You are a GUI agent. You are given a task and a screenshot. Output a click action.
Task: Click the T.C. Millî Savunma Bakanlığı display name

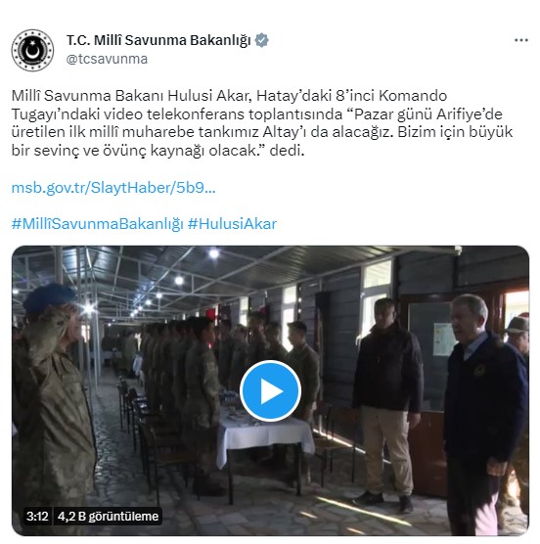[x=158, y=40]
